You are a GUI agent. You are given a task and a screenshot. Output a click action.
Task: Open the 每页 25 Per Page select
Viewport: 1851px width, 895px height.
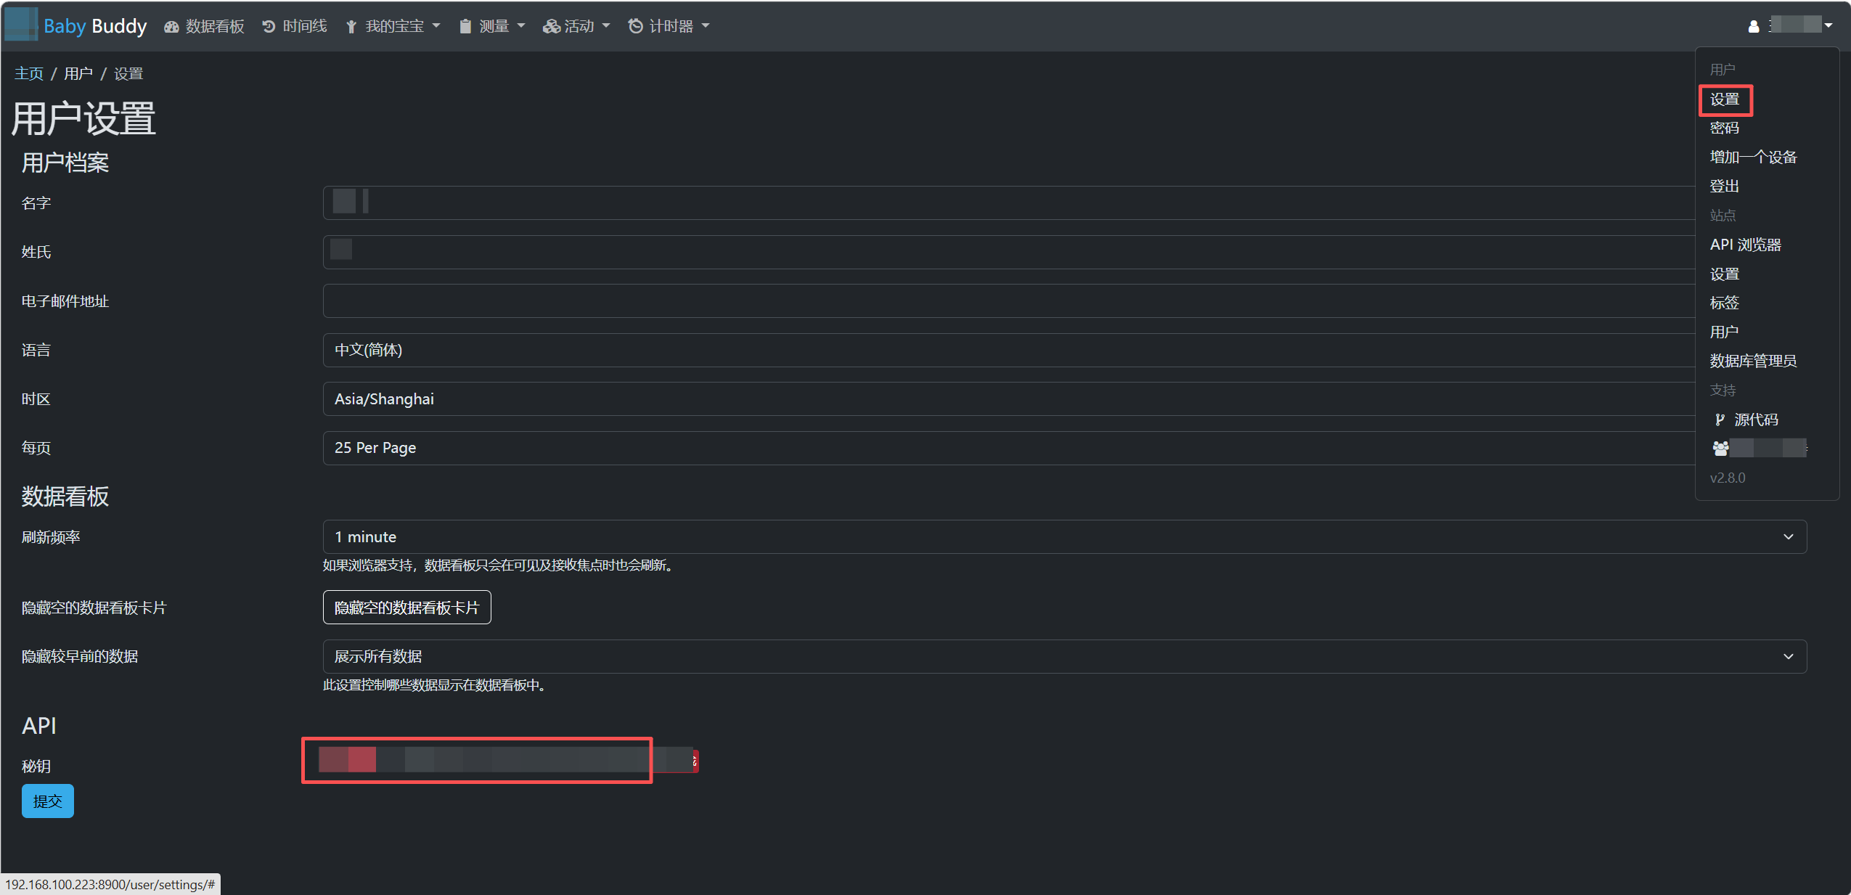point(1009,448)
